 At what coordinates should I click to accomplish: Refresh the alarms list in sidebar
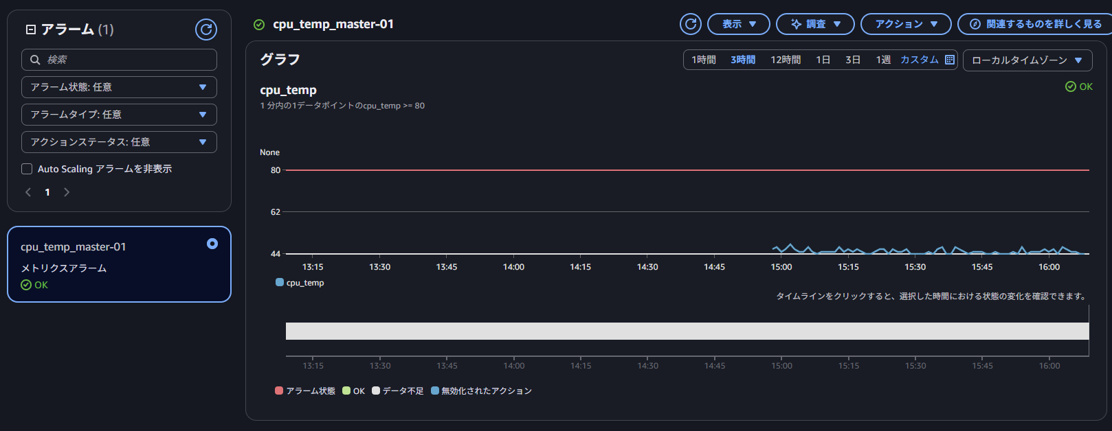[206, 30]
